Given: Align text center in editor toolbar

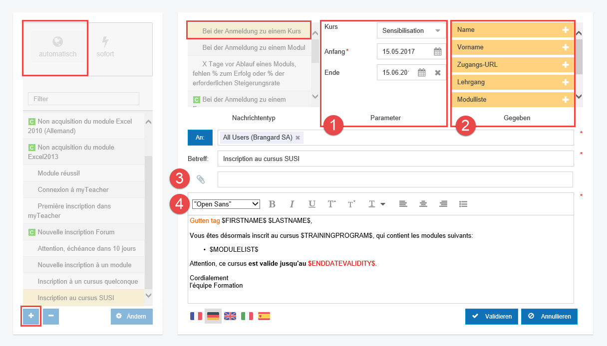Looking at the screenshot, I should pyautogui.click(x=423, y=204).
